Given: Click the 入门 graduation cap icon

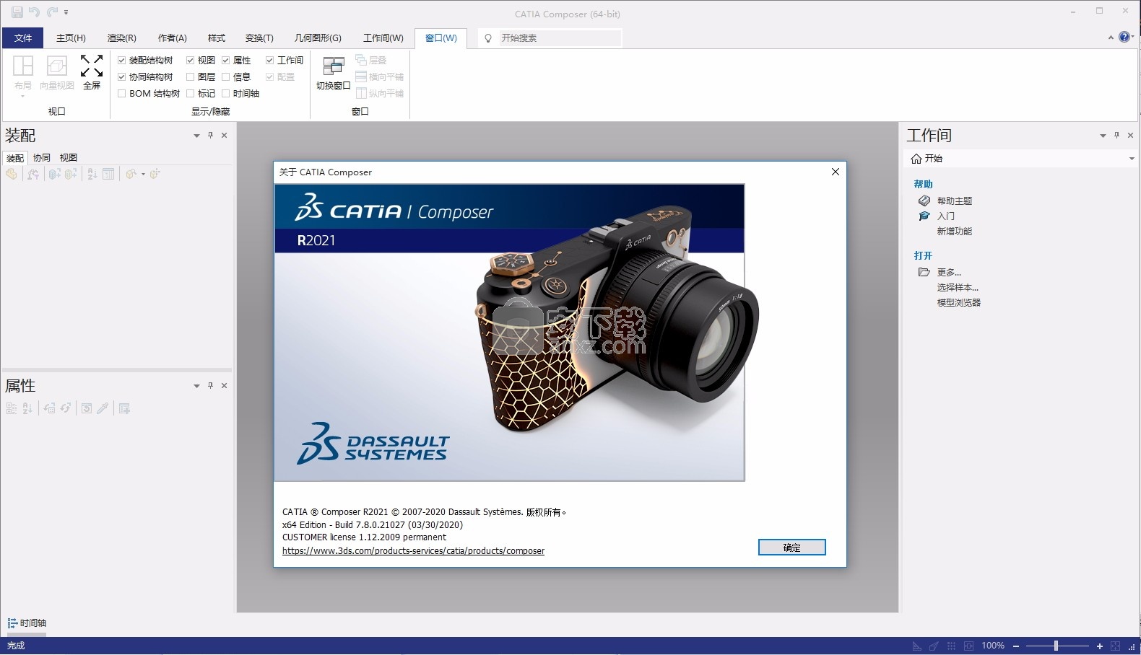Looking at the screenshot, I should [924, 216].
